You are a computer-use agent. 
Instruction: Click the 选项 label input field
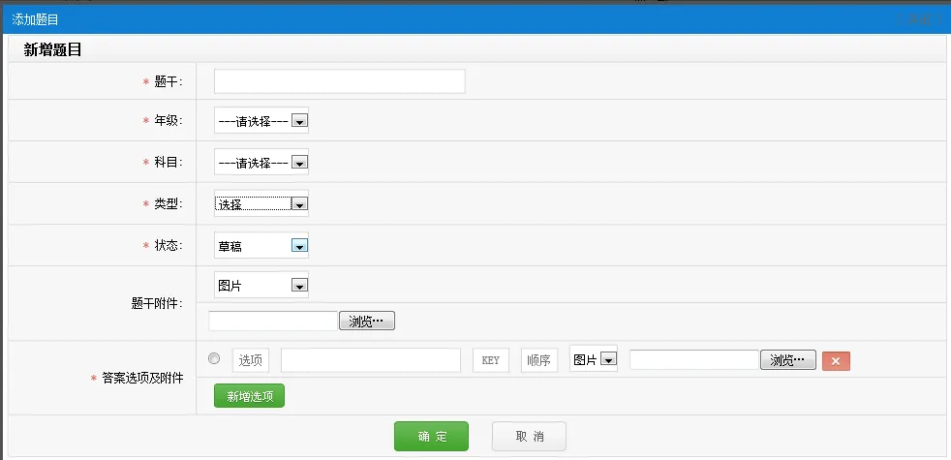(x=251, y=360)
